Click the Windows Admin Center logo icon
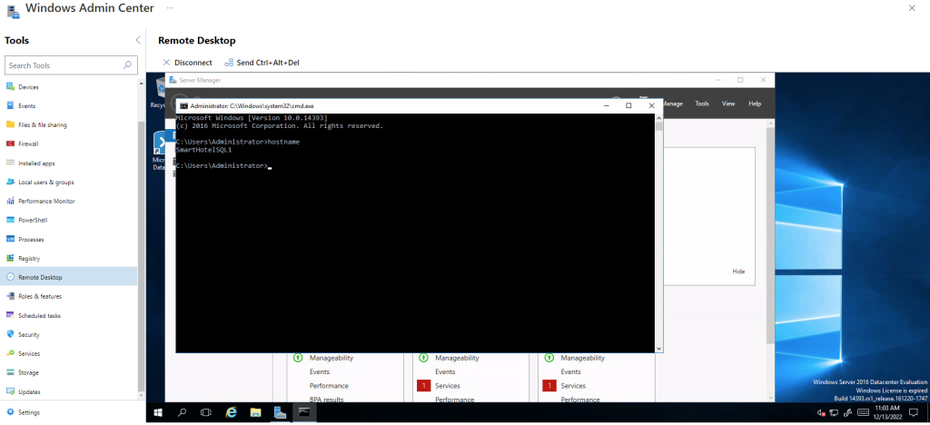 pos(13,10)
